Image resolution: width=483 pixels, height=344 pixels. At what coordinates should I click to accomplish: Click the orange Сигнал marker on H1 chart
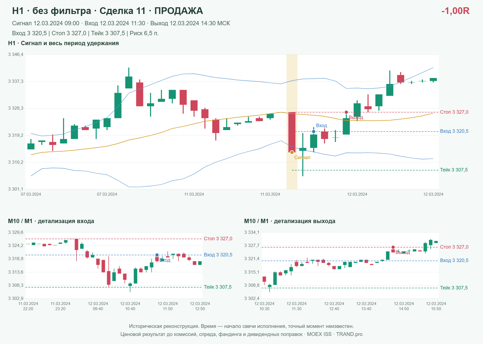(292, 152)
